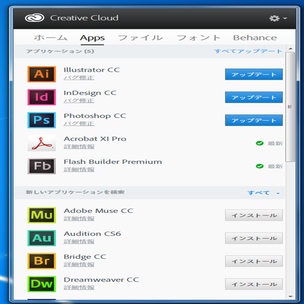Open Flash Builder Premium 詳細情報 link
The width and height of the screenshot is (304, 304).
(x=79, y=170)
